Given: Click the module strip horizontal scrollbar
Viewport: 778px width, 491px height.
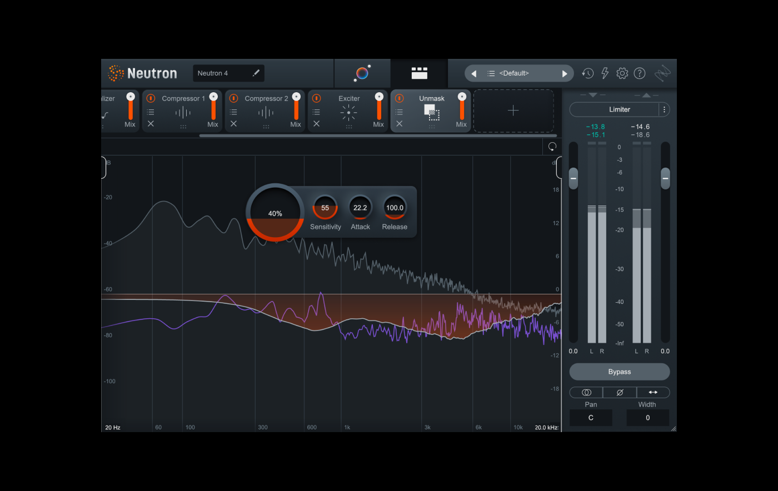Looking at the screenshot, I should (x=378, y=135).
